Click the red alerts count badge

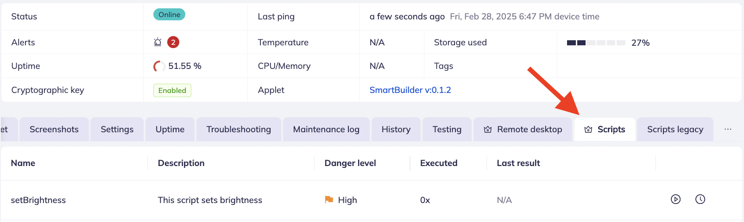173,42
